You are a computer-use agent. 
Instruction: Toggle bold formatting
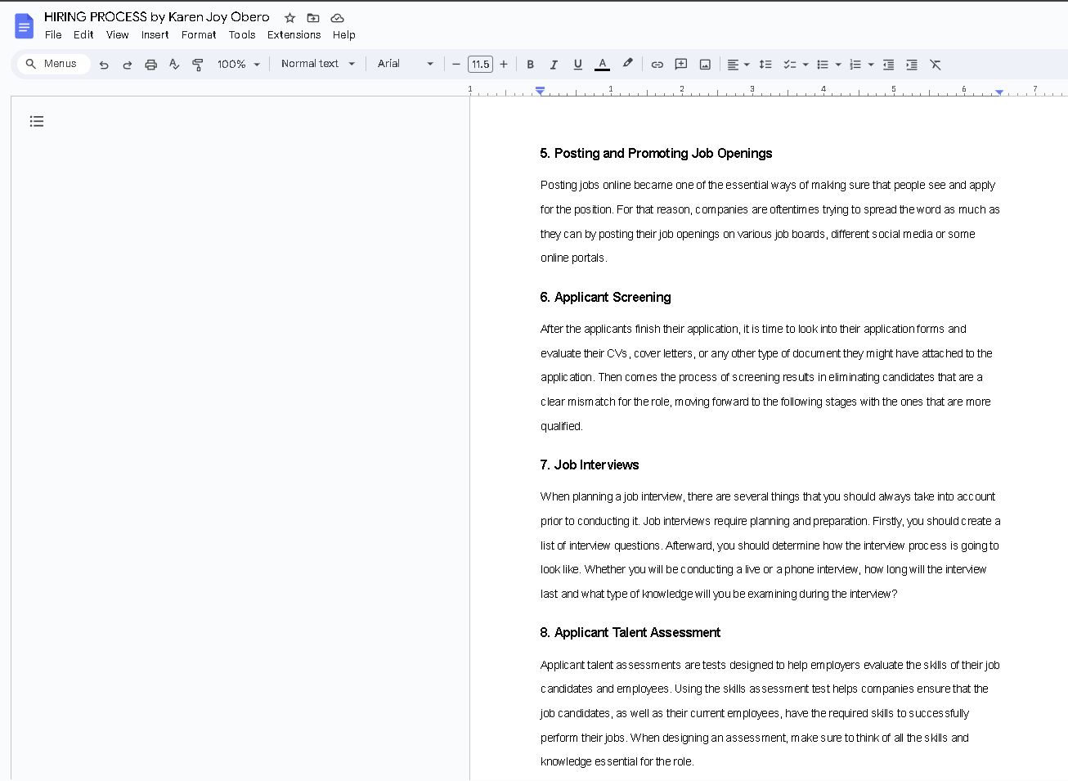[x=530, y=65]
